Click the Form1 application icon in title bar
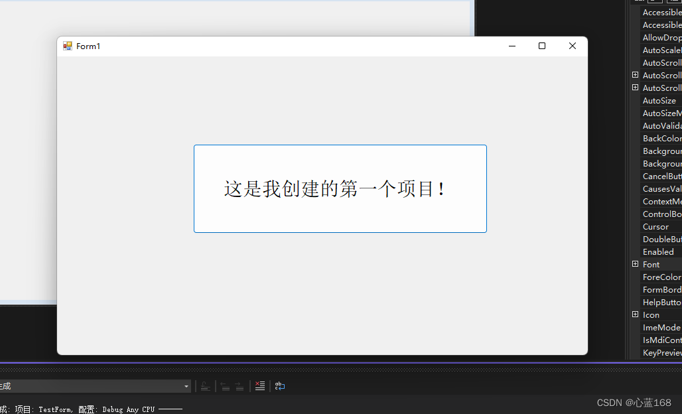 [67, 46]
